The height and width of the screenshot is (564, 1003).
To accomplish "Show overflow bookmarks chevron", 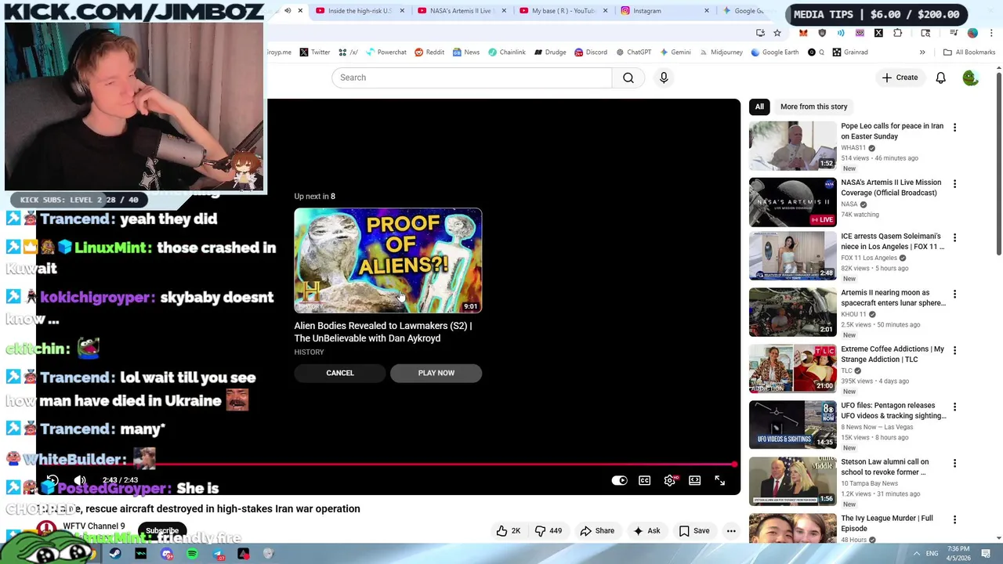I will (x=922, y=52).
